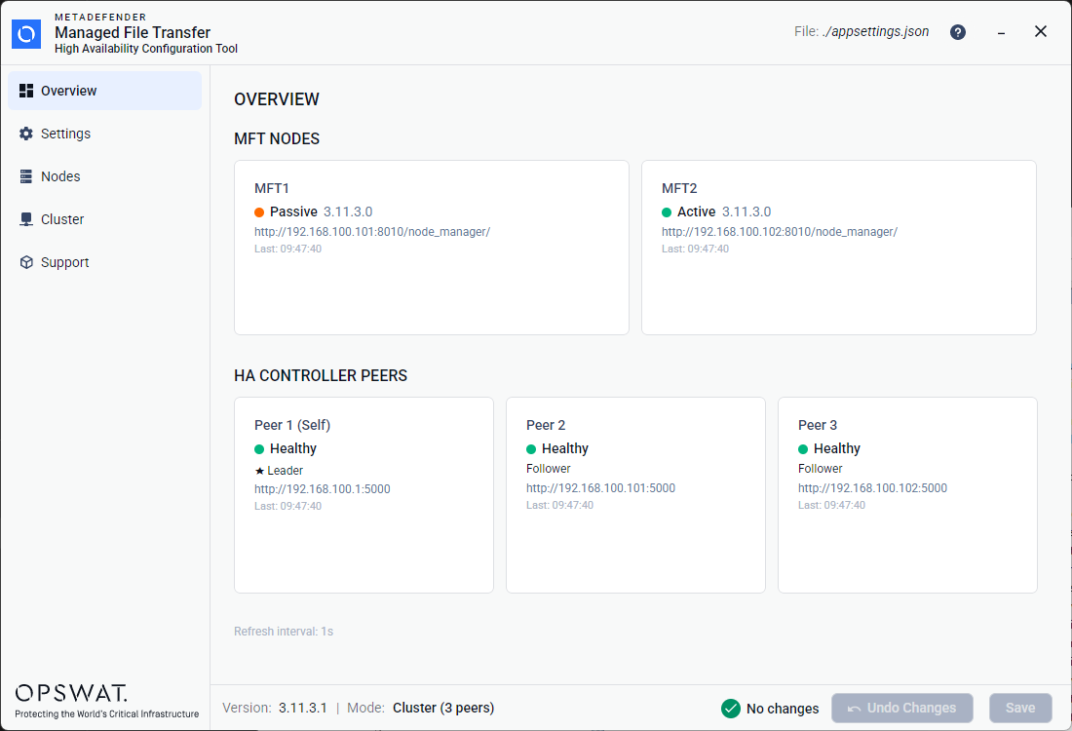Click Peer 2 URL 192.168.100.101:5000
The image size is (1072, 731).
600,488
